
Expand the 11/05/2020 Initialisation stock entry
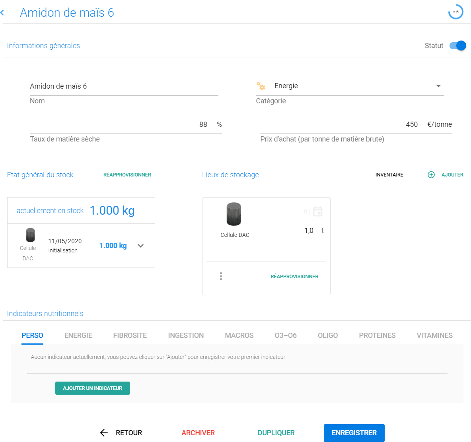140,246
